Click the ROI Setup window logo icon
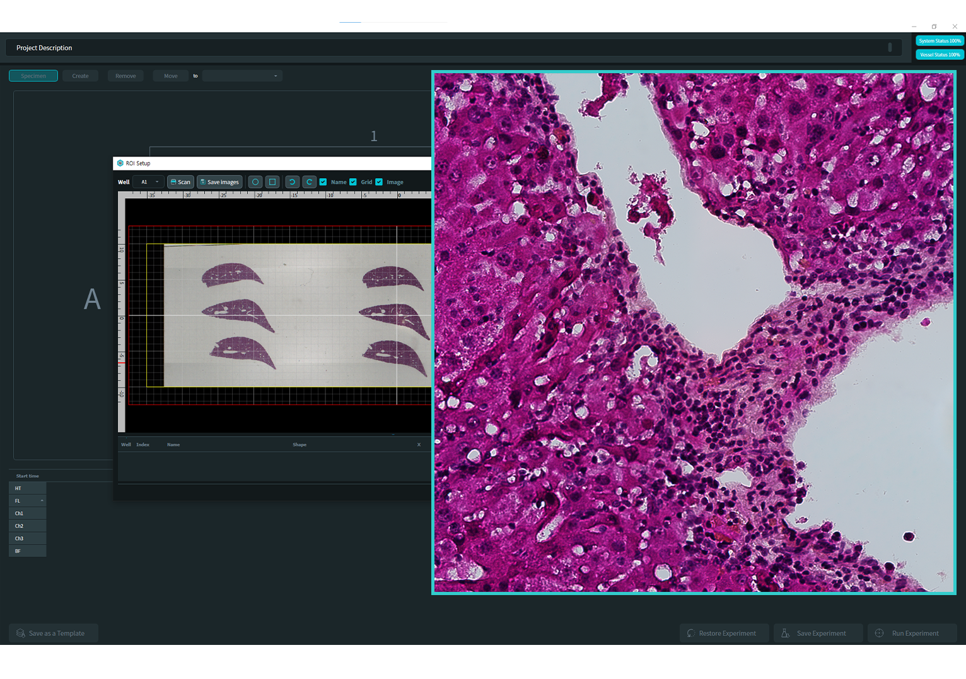Image resolution: width=966 pixels, height=679 pixels. point(120,163)
